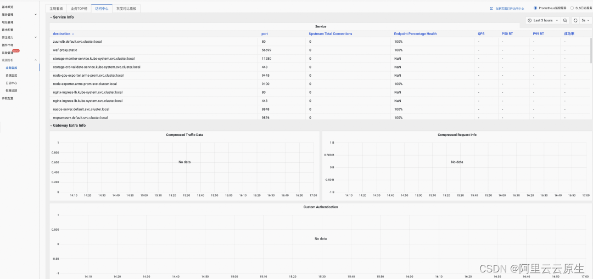
Task: Open 域名管理 in the sidebar
Action: [8, 22]
